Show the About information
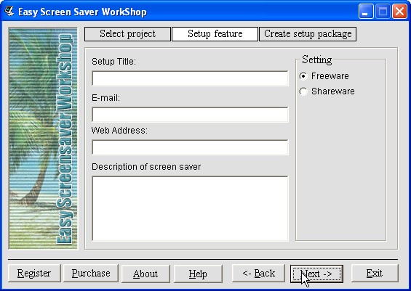The height and width of the screenshot is (291, 411). 145,274
